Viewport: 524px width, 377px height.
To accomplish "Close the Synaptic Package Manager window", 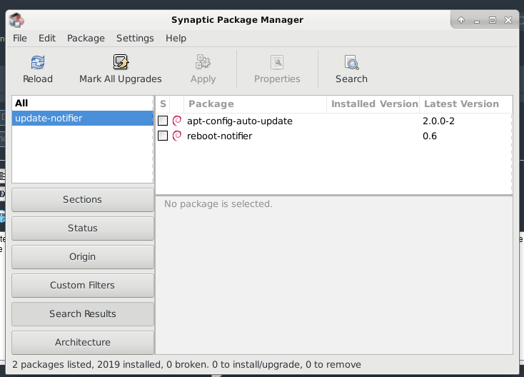I will click(x=508, y=20).
